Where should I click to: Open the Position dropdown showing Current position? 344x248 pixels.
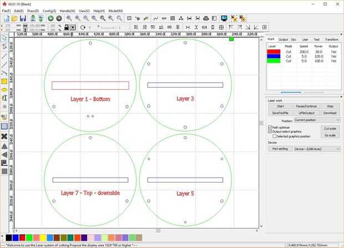coord(317,120)
